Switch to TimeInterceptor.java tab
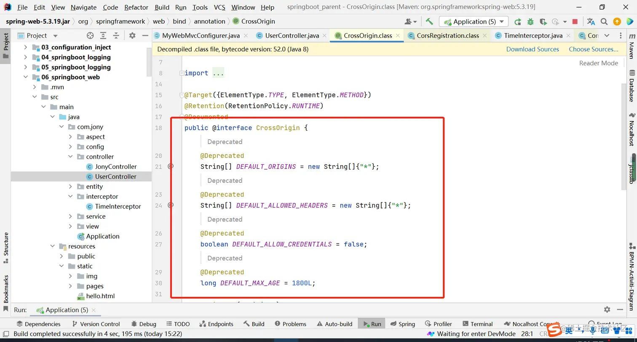The width and height of the screenshot is (637, 342). pos(533,35)
